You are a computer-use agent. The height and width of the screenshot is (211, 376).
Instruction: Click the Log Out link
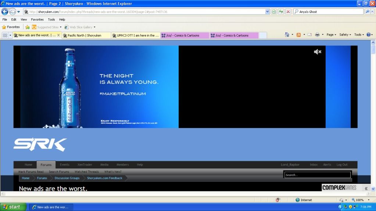click(x=342, y=164)
